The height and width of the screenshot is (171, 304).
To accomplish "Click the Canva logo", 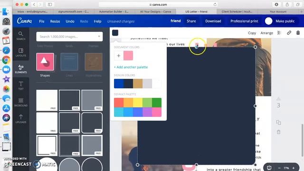I will [24, 21].
